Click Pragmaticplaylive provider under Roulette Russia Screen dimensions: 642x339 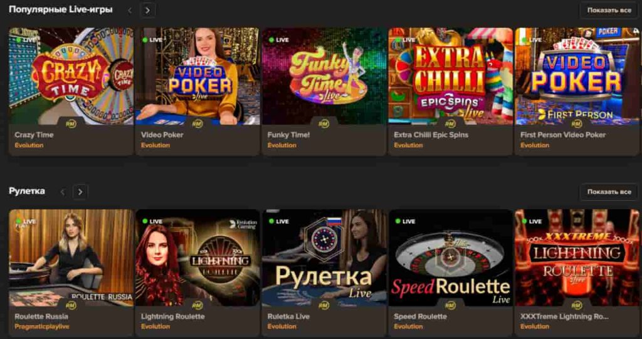click(x=42, y=326)
